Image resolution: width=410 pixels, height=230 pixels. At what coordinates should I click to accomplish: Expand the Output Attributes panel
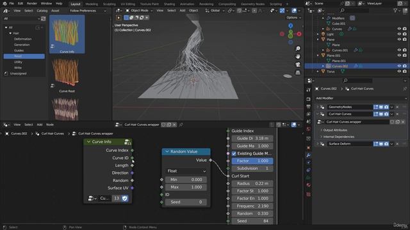pyautogui.click(x=335, y=130)
